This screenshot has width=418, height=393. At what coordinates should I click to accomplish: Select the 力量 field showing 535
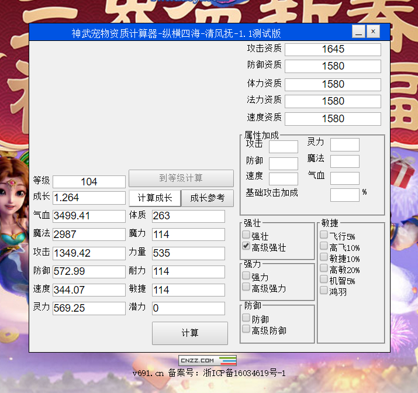point(188,253)
